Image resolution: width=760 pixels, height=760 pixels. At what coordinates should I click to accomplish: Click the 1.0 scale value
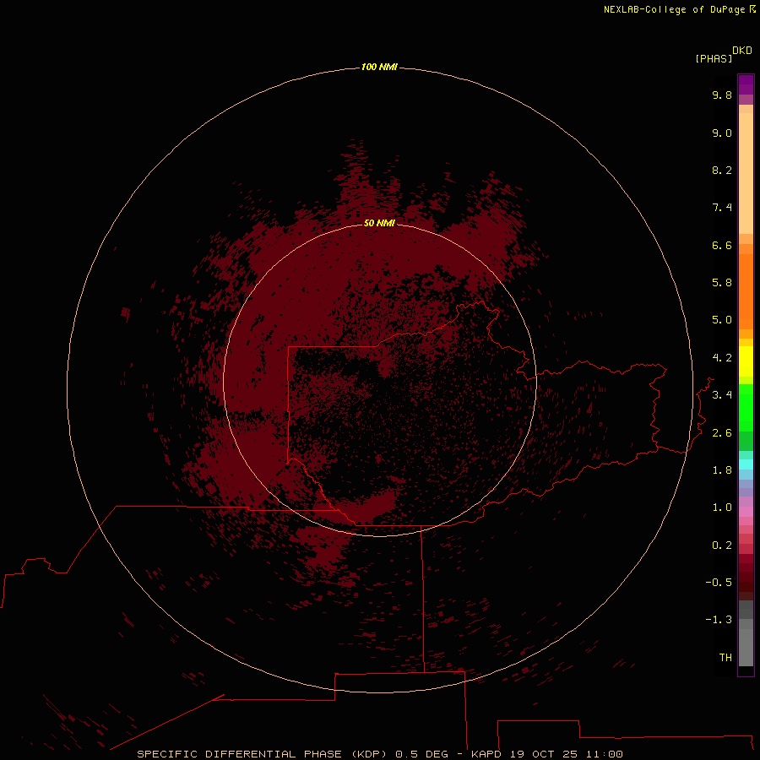(x=722, y=508)
